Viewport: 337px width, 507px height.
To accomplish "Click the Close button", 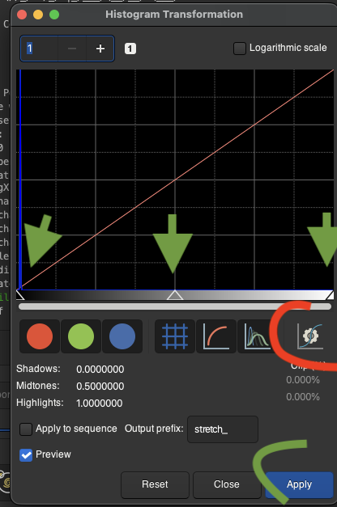I will 227,484.
